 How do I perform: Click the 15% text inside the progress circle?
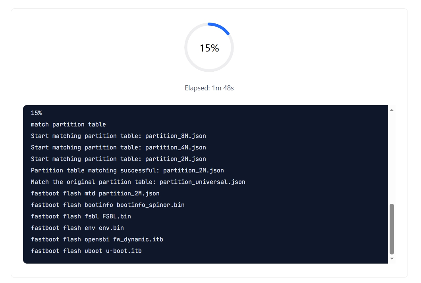point(209,48)
